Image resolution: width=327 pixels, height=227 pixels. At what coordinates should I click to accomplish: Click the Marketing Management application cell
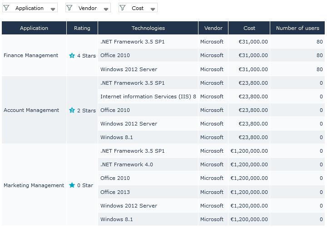34,185
